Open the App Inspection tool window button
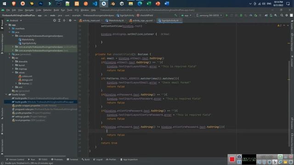 [x=129, y=159]
